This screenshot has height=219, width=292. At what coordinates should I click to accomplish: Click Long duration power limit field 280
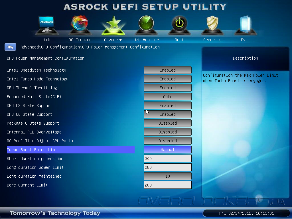point(168,167)
